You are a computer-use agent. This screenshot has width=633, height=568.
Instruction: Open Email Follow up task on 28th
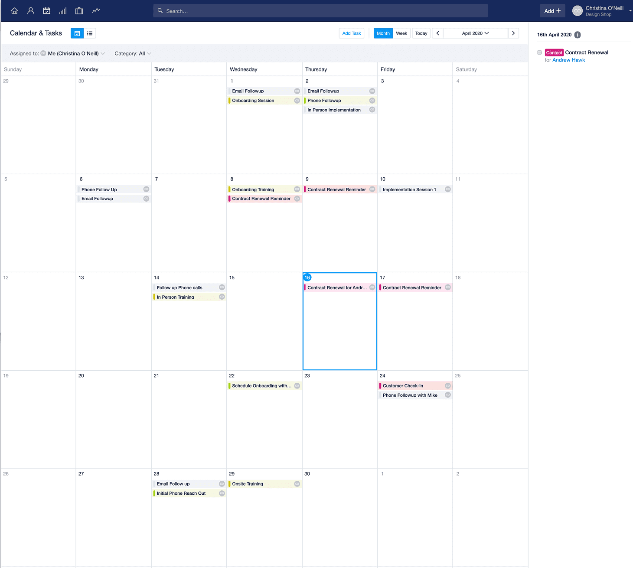(x=189, y=484)
